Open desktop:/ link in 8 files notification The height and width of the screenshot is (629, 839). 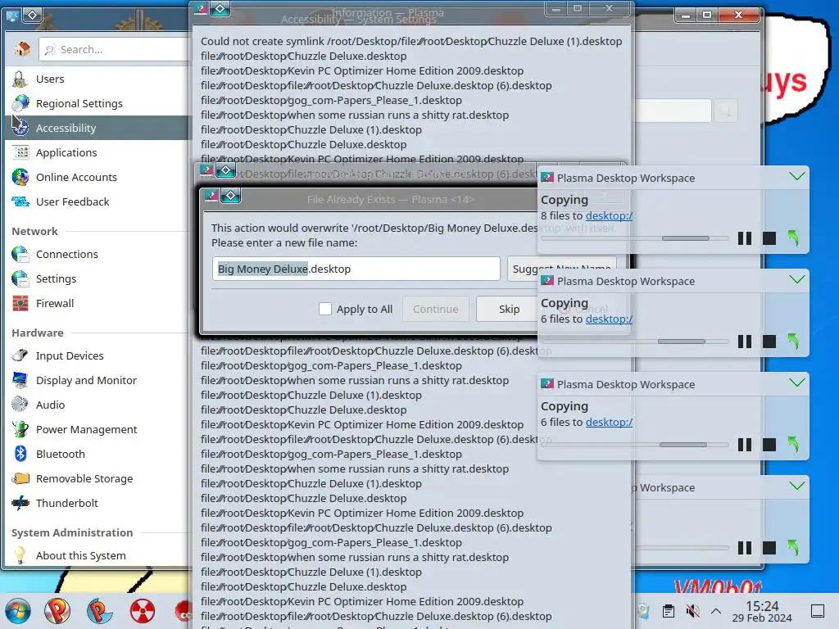tap(609, 215)
